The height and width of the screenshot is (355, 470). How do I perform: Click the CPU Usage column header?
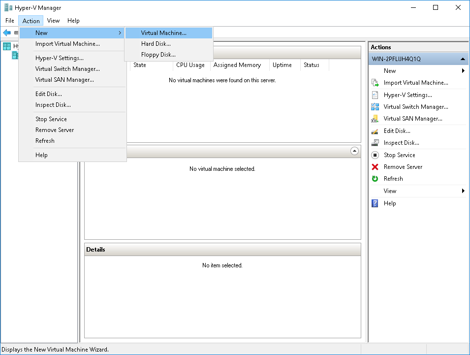(190, 65)
